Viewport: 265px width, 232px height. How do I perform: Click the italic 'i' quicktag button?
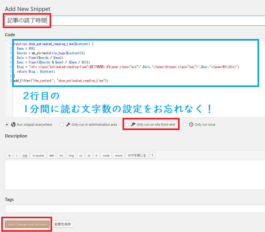click(17, 155)
